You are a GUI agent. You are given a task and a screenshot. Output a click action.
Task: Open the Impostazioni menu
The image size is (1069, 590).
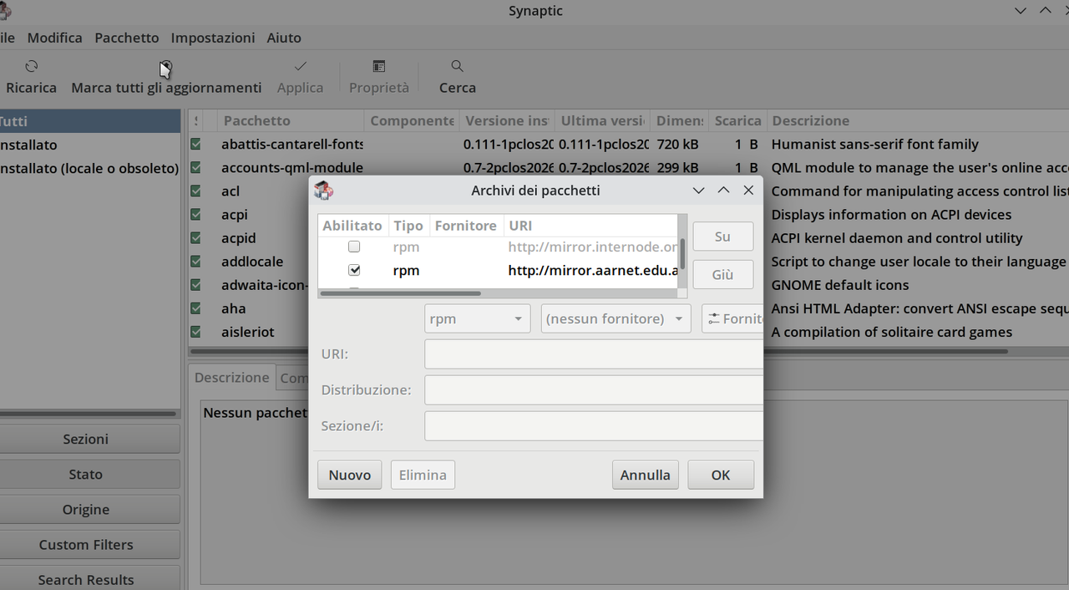click(x=213, y=38)
